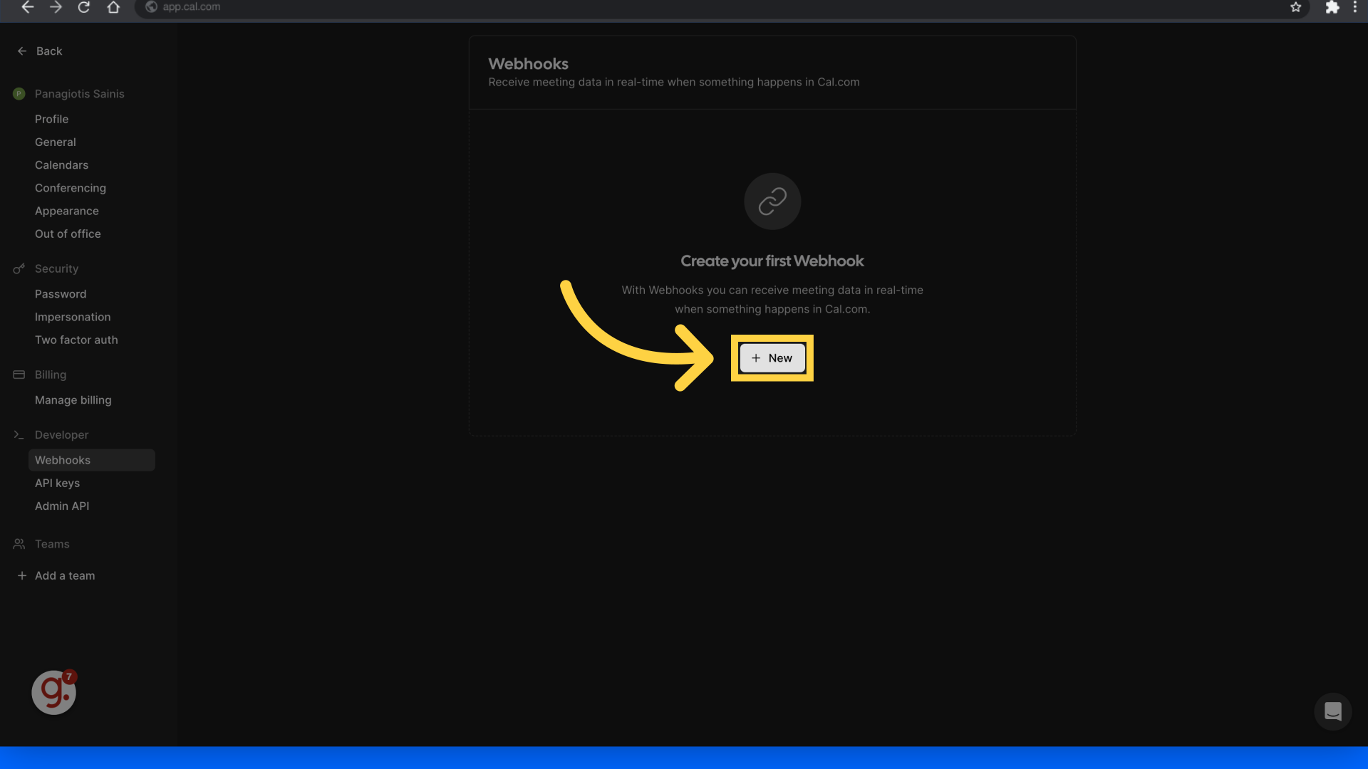
Task: Open Password settings
Action: (x=61, y=294)
